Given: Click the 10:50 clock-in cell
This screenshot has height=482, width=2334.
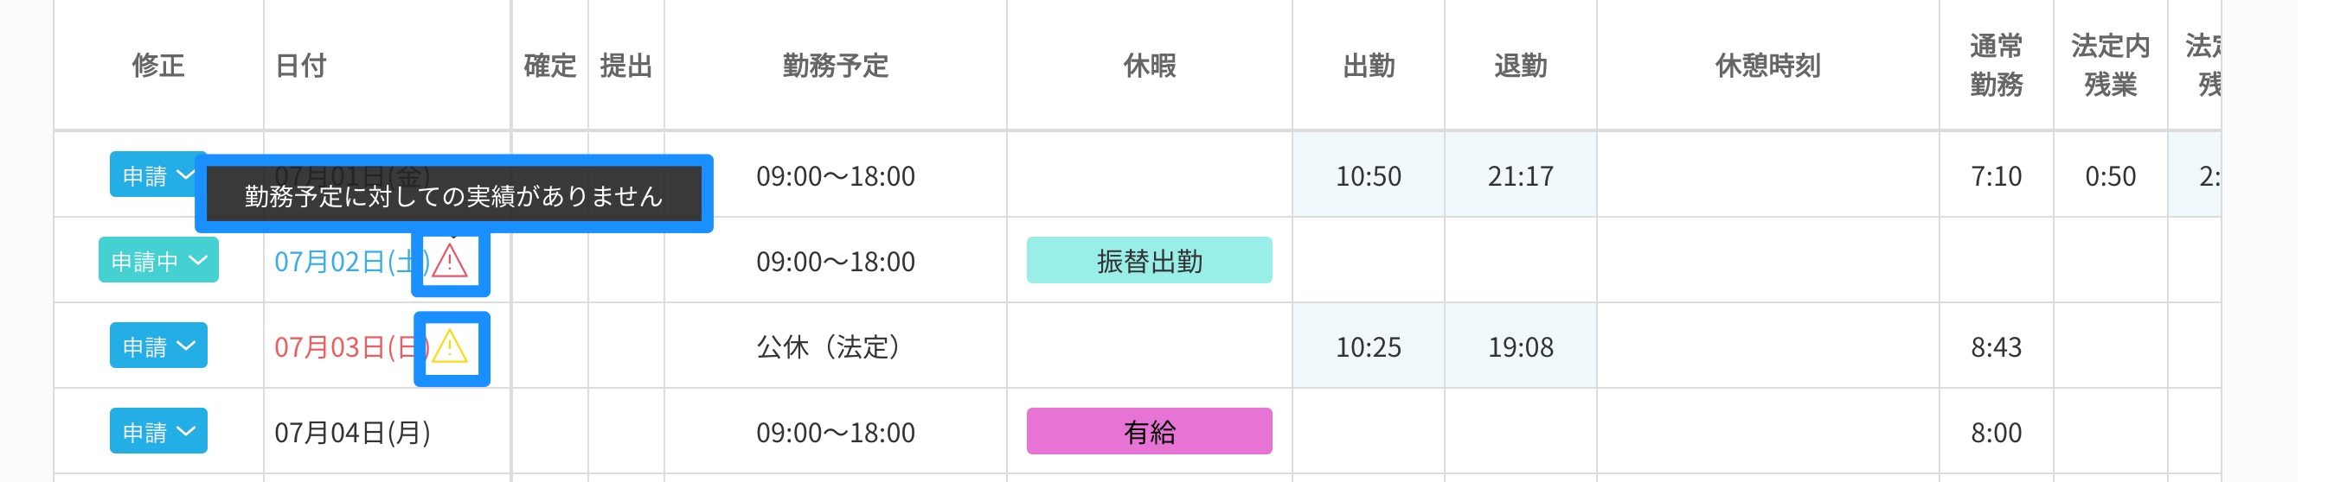Looking at the screenshot, I should (x=1367, y=175).
